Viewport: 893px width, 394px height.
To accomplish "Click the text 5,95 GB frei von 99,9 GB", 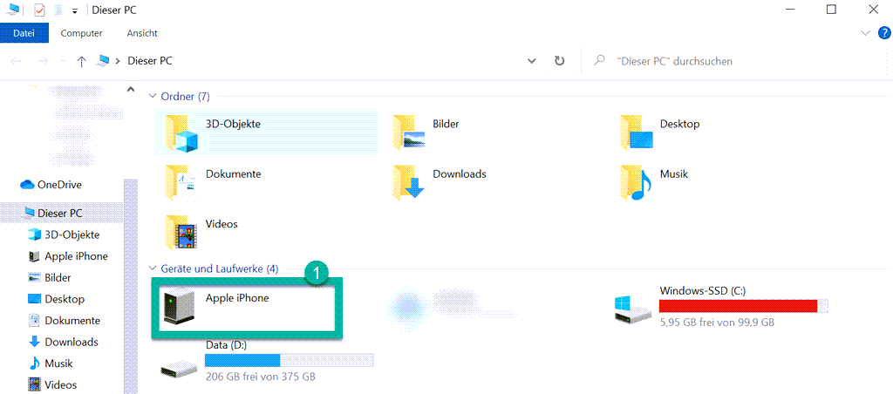I will click(x=717, y=323).
